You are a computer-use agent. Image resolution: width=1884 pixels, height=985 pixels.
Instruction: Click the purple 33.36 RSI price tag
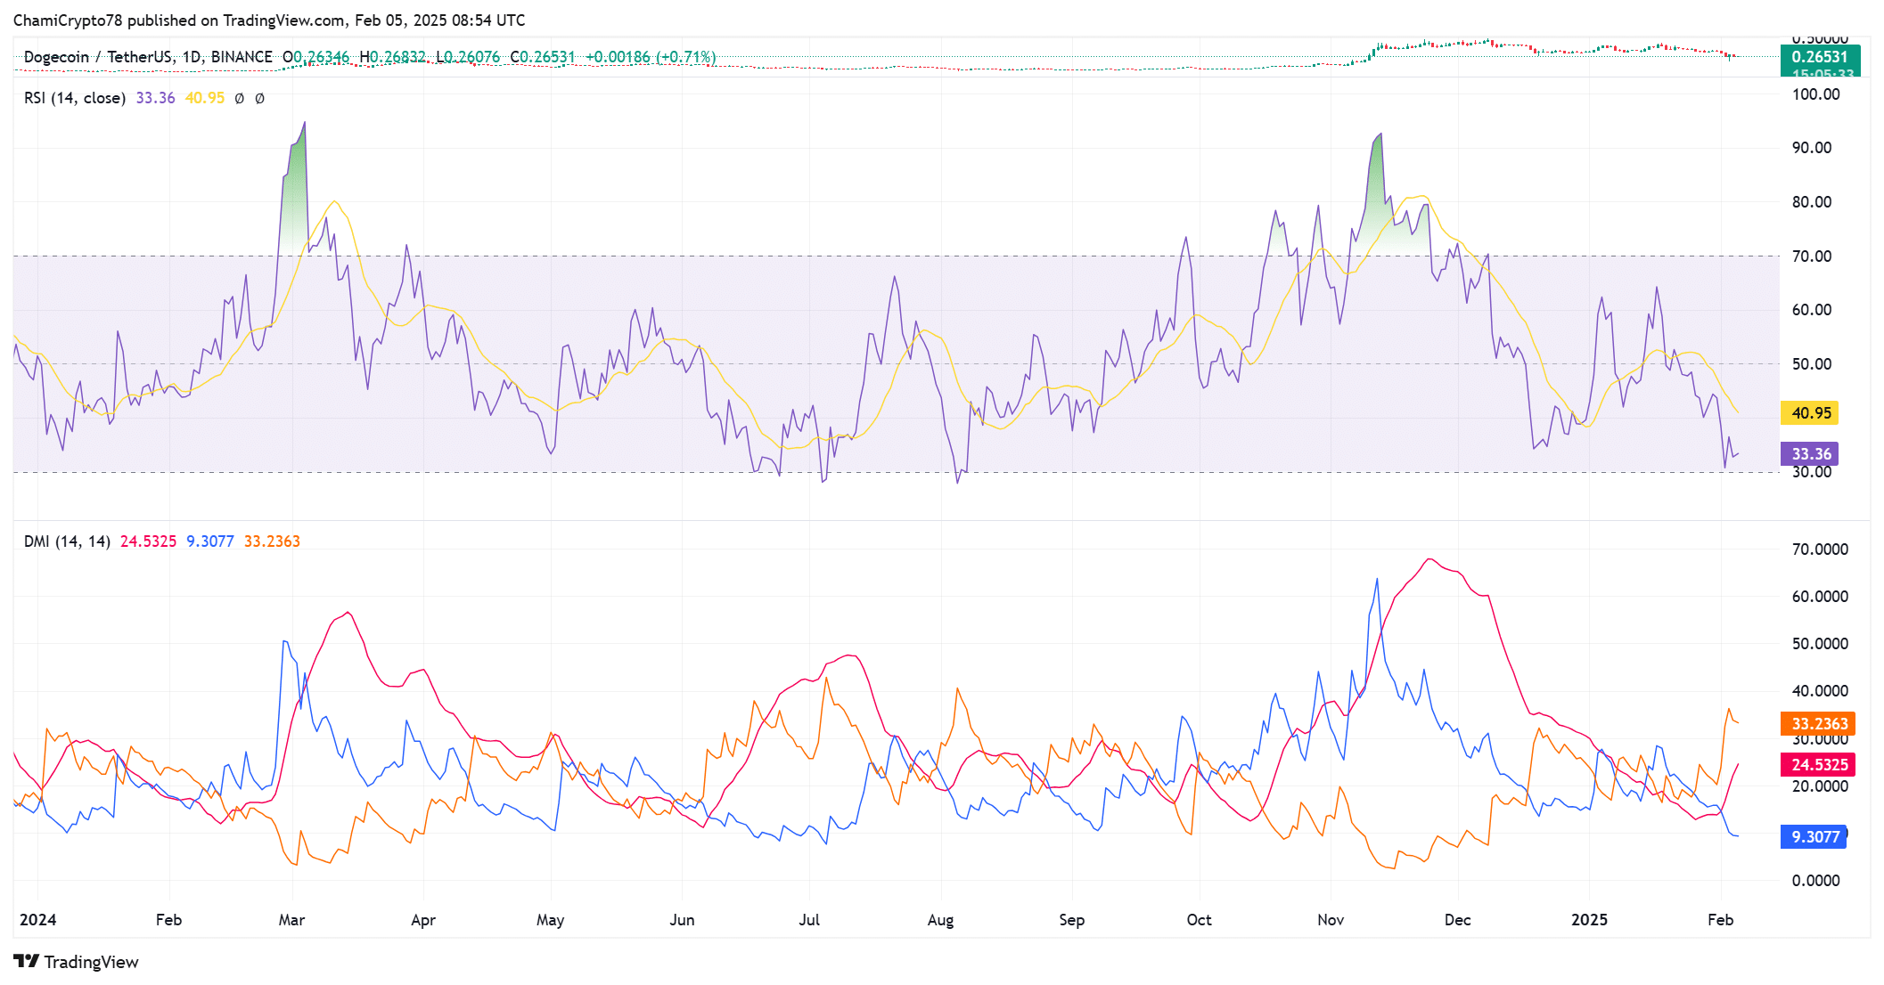(x=1809, y=454)
